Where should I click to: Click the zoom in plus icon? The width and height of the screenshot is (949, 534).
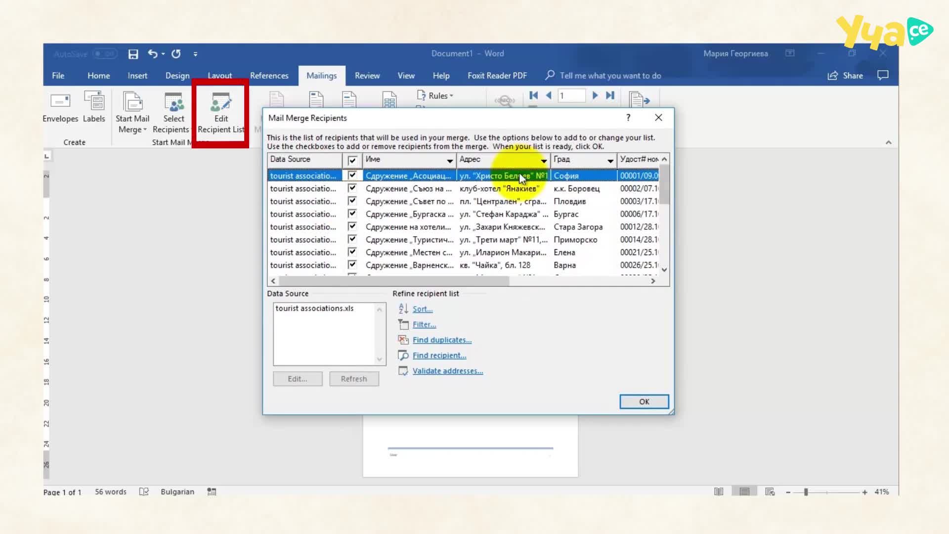click(x=864, y=492)
